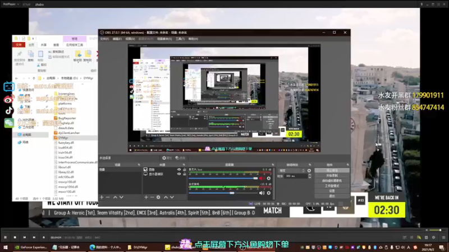This screenshot has height=252, width=449.
Task: Click 本地磁盘 (D:) in Explorer breadcrumb
Action: pos(69,78)
